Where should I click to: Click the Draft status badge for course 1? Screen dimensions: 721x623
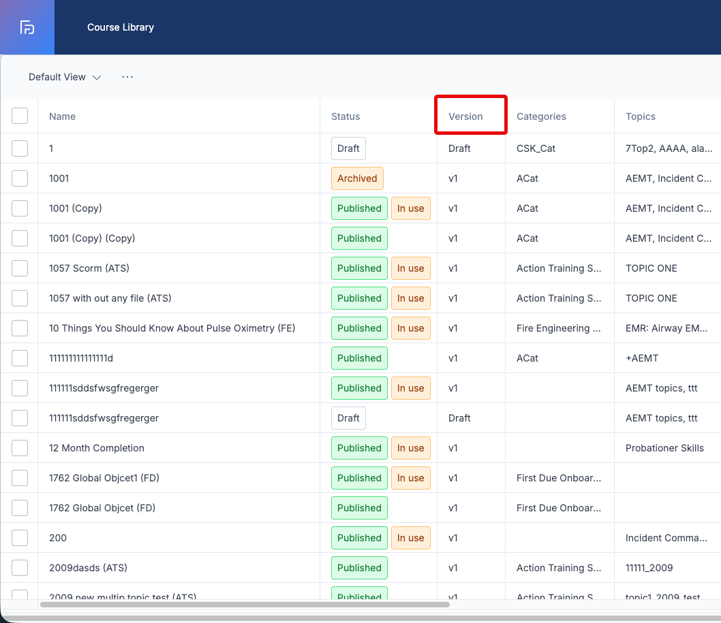click(348, 148)
